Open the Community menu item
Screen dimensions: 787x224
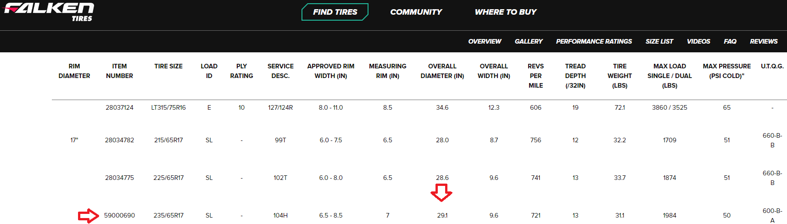(416, 12)
